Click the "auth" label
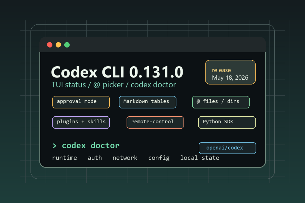The height and width of the screenshot is (203, 305). click(x=95, y=158)
